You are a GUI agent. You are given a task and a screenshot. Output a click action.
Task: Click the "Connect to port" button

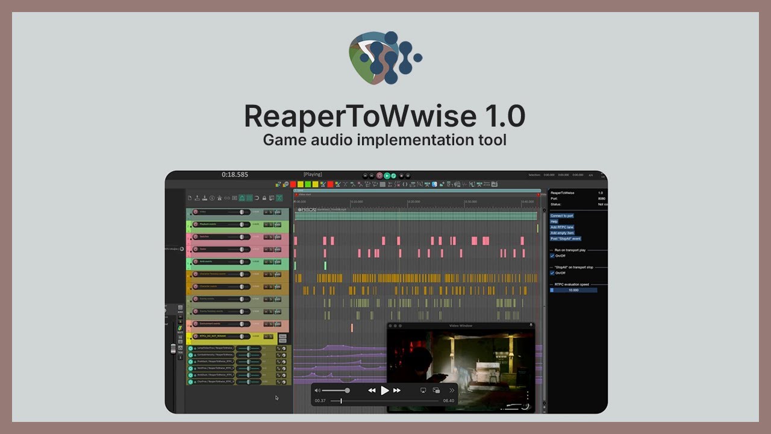pyautogui.click(x=561, y=215)
